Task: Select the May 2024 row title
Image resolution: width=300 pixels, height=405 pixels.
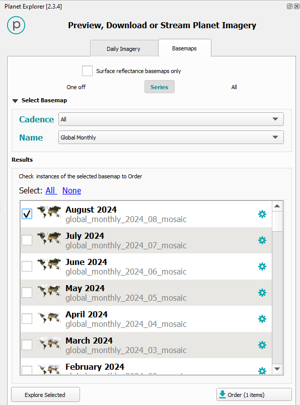Action: (85, 288)
